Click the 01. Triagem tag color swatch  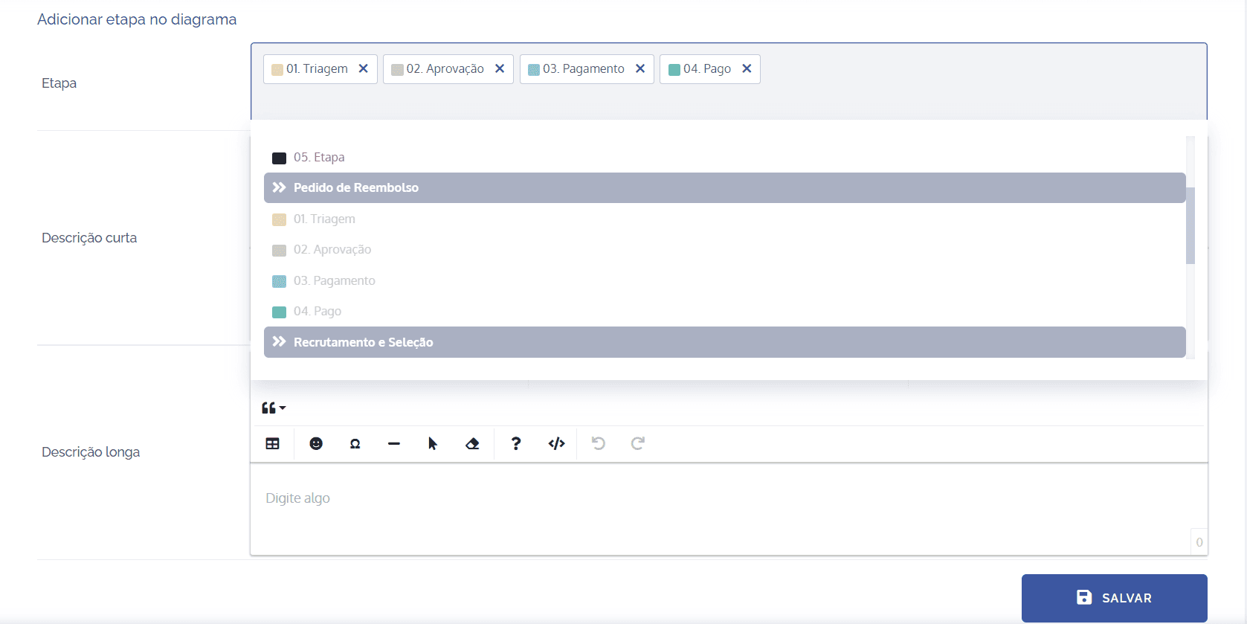click(x=277, y=69)
